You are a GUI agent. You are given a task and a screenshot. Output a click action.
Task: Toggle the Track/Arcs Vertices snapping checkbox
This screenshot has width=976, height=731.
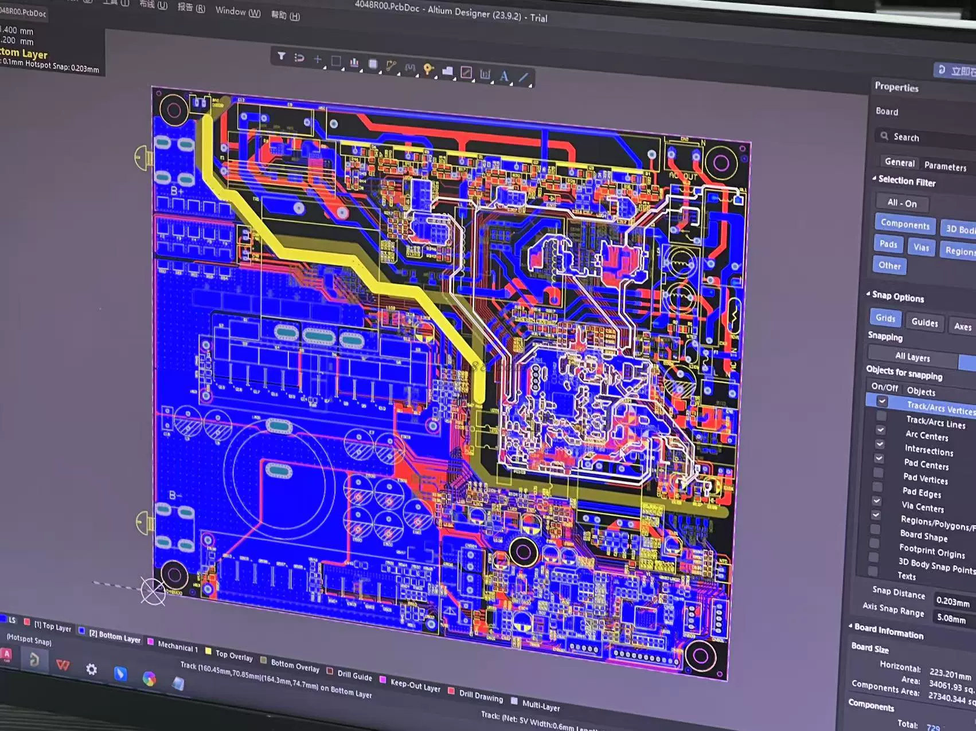pyautogui.click(x=882, y=402)
